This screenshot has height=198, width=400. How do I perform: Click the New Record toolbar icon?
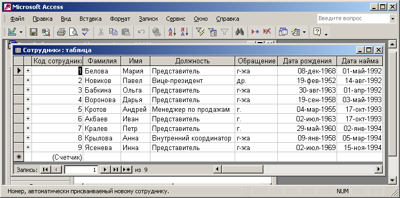coord(255,32)
